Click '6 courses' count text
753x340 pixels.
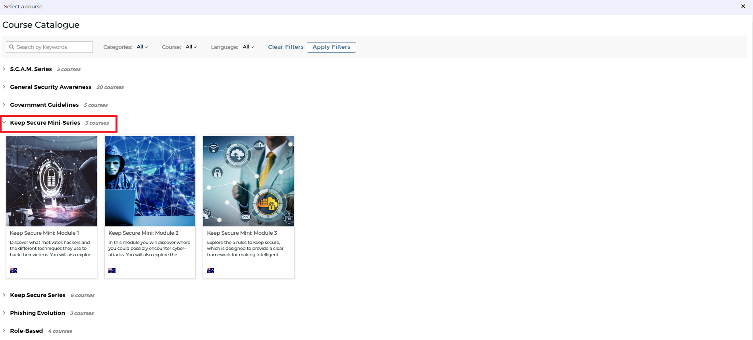click(83, 296)
